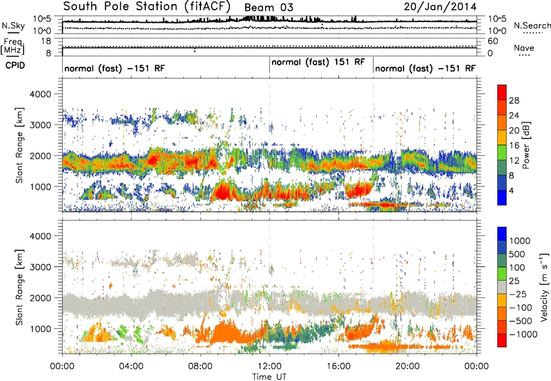Pick the gray segment of Velocity color bar
Image resolution: width=551 pixels, height=381 pixels.
[x=502, y=287]
